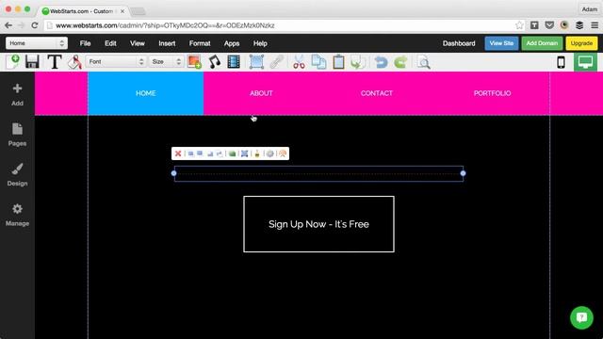The width and height of the screenshot is (603, 339).
Task: Click the ABOUT navigation item
Action: click(x=261, y=93)
